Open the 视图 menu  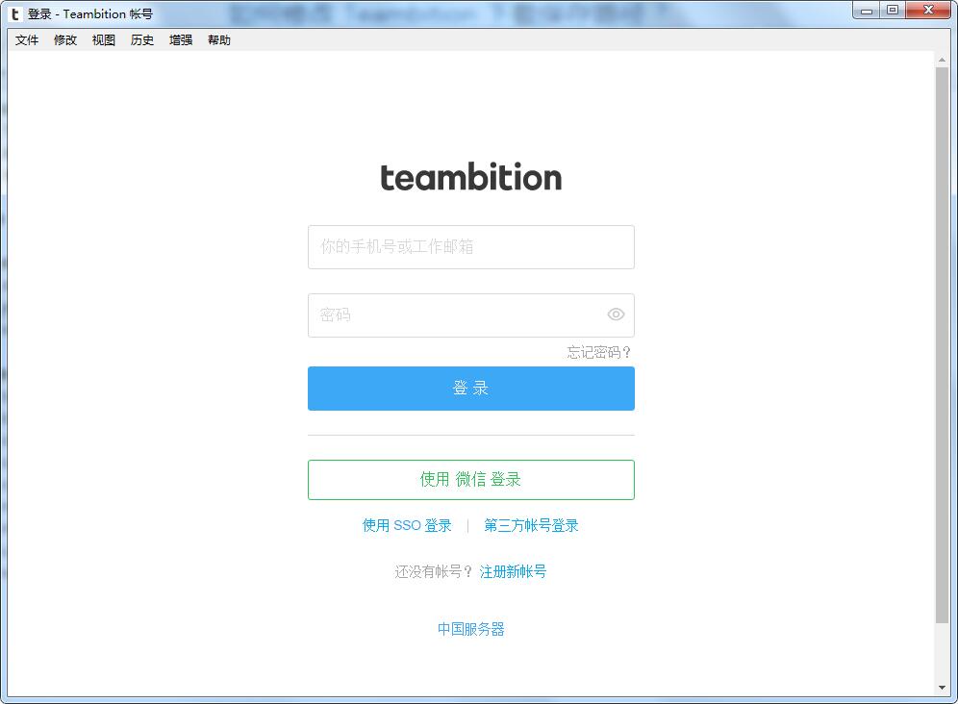104,40
